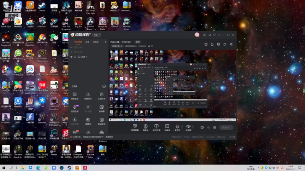Switch to the third scene tab
Viewport: 305px width, 171px height.
click(x=96, y=42)
